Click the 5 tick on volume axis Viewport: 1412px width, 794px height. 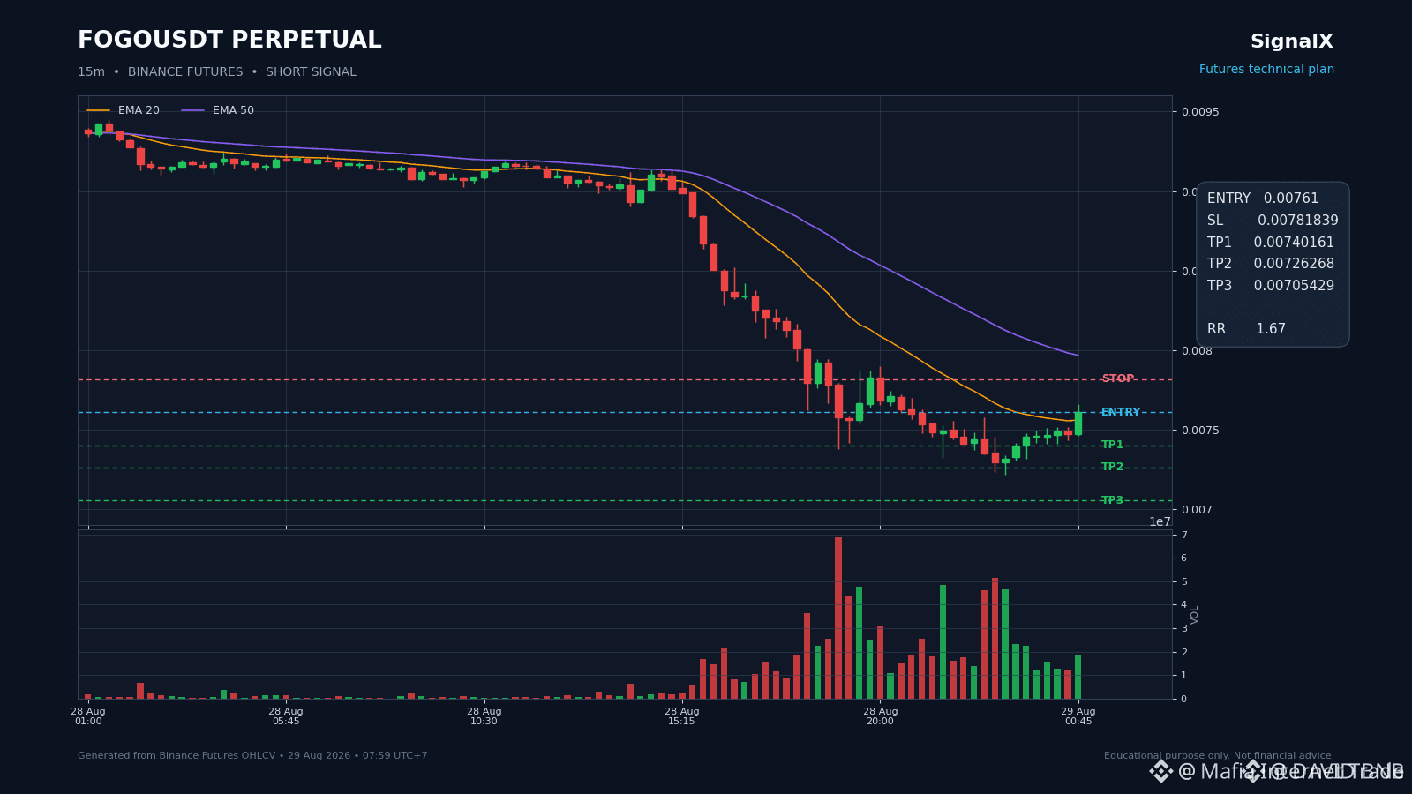1184,582
